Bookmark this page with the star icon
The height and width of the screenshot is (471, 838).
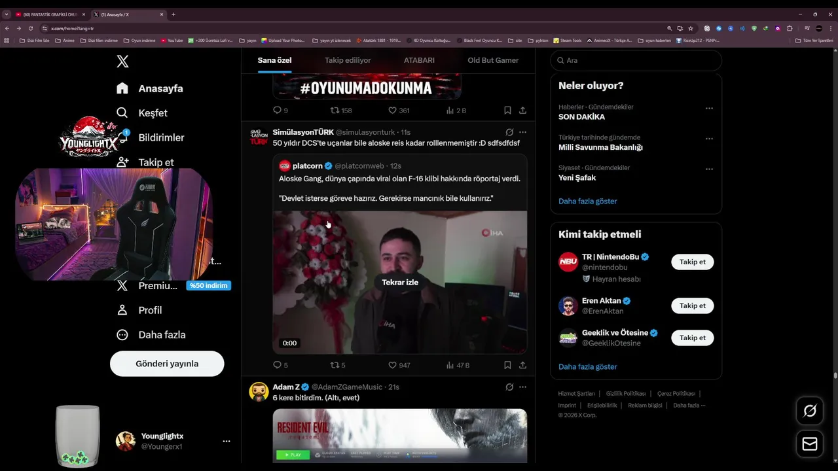pos(691,29)
